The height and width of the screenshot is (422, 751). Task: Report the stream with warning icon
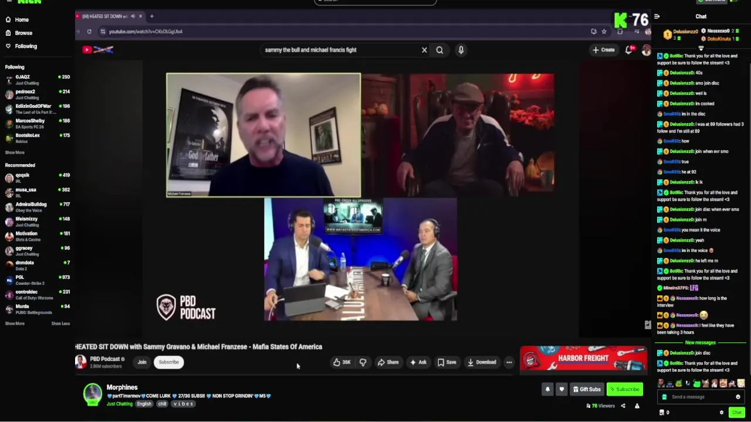click(637, 406)
